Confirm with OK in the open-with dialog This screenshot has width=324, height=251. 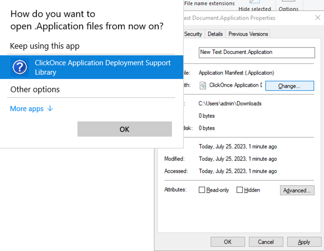[x=125, y=129]
